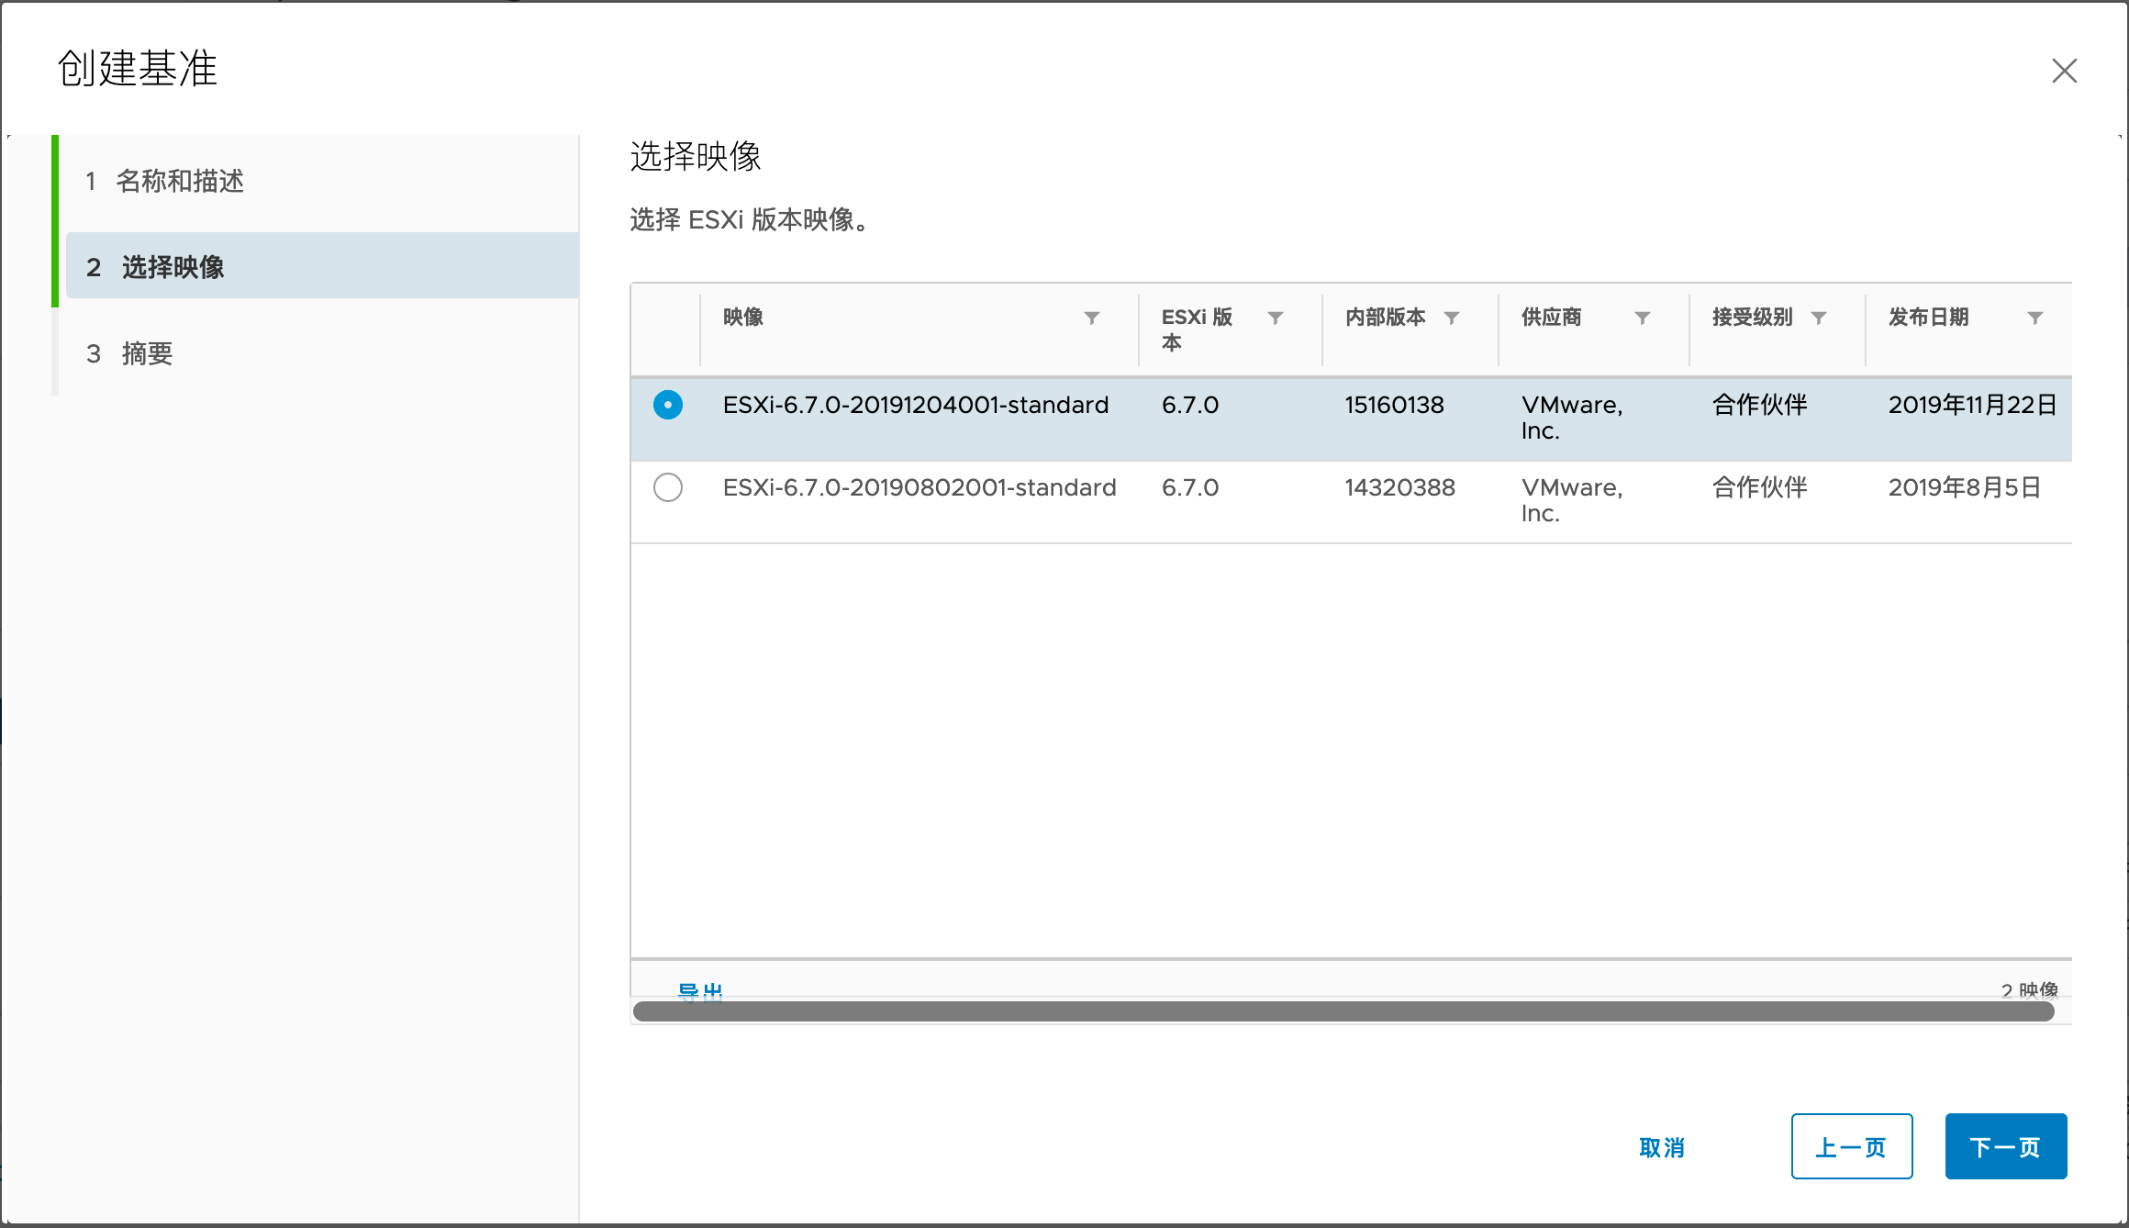Screen dimensions: 2129x1228
Task: Open filter for 接受级别 column
Action: [1818, 318]
